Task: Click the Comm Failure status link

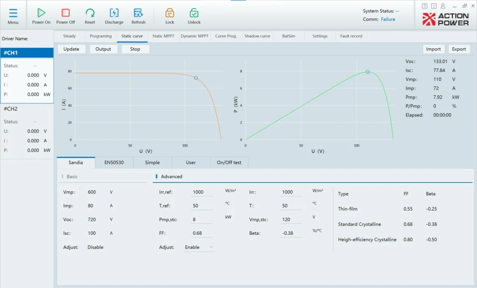Action: (x=388, y=19)
